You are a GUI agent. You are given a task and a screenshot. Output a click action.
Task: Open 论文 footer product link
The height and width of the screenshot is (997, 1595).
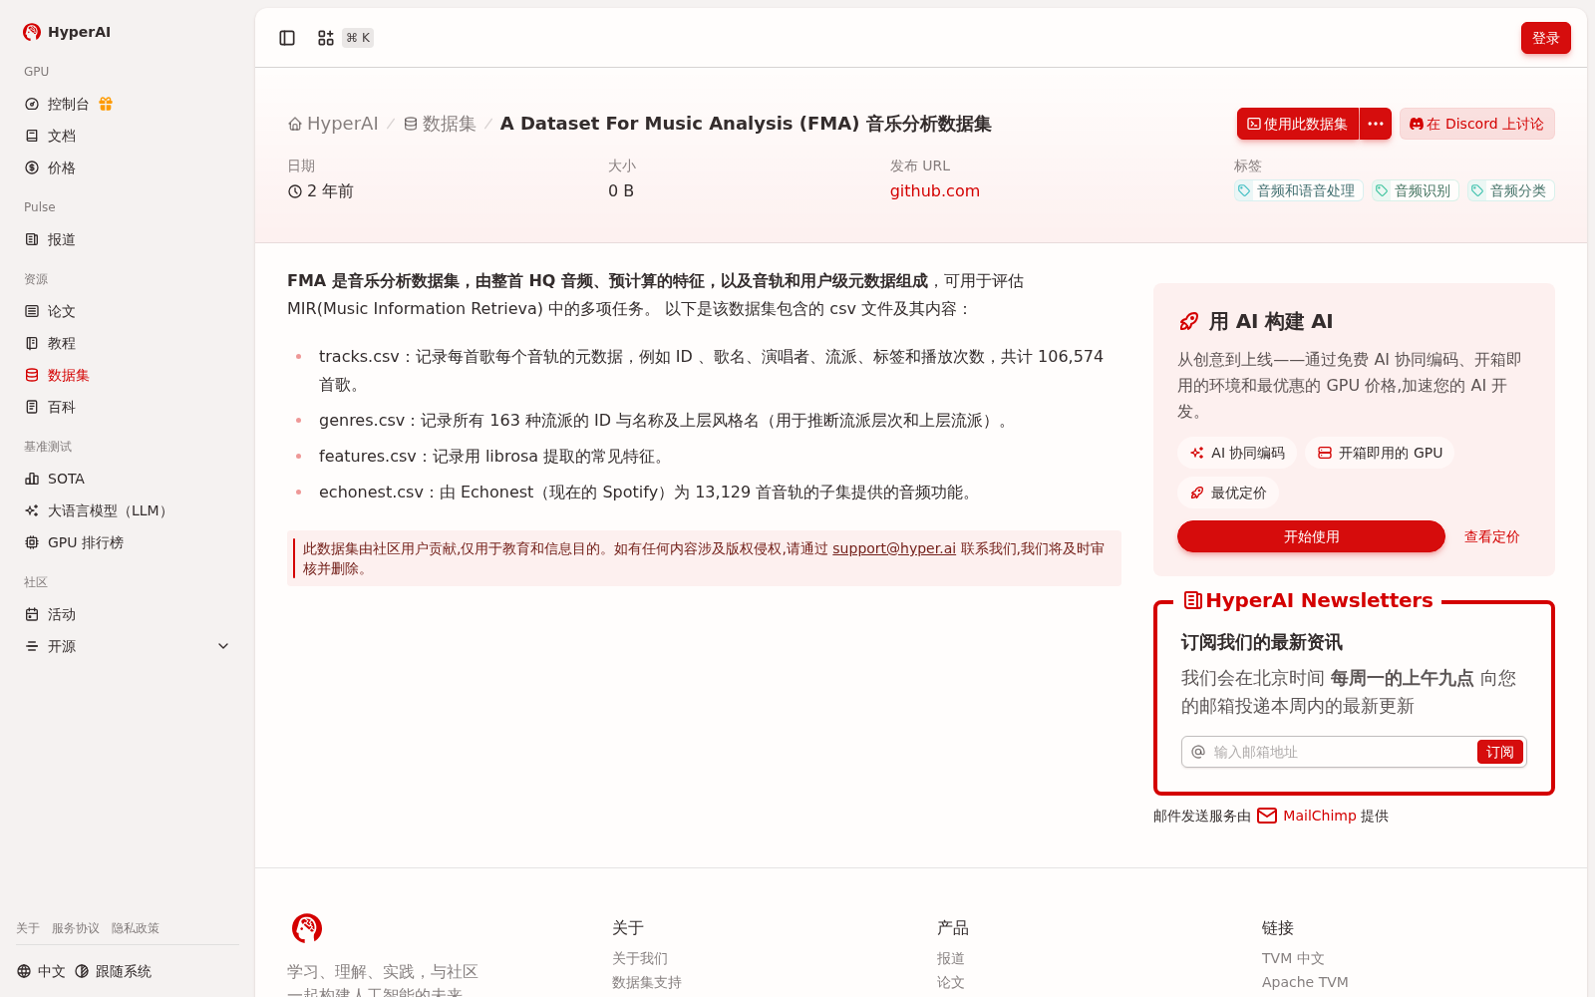tap(951, 982)
